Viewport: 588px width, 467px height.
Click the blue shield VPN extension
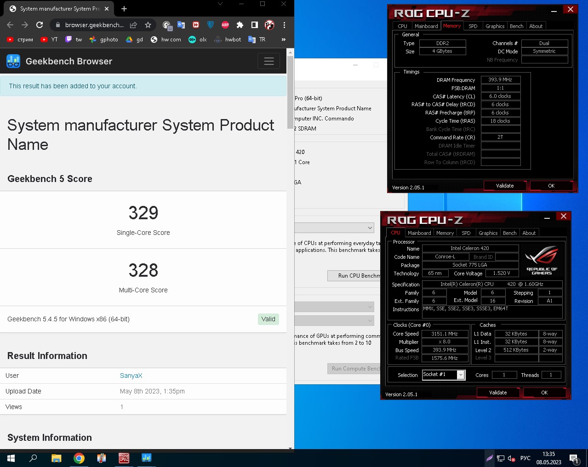coord(211,25)
